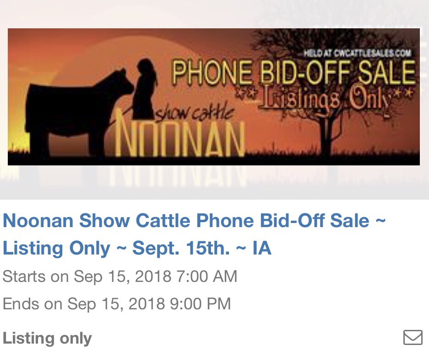
Task: Click 'HELD AT CWCATTLESALES.COM' banner text
Action: click(358, 53)
